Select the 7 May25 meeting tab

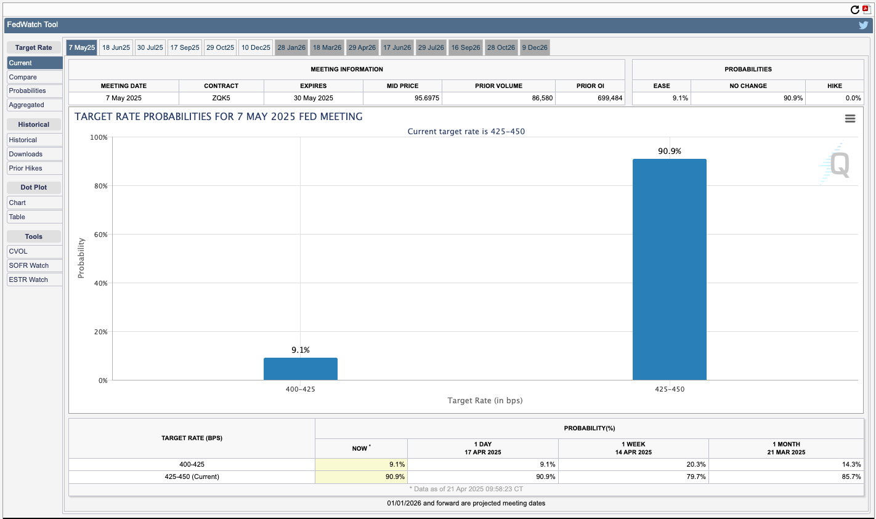point(82,47)
